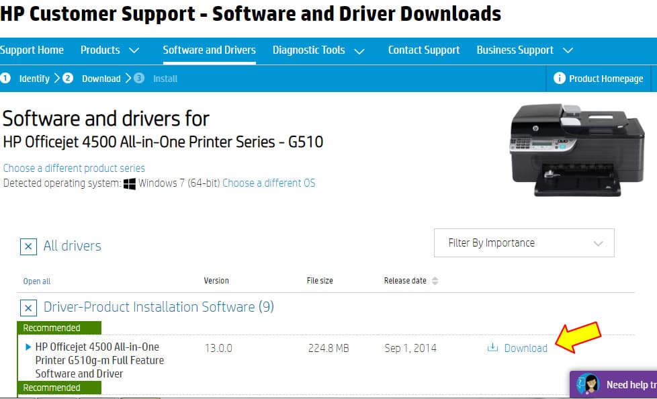The width and height of the screenshot is (657, 399).
Task: Expand the HP Officejet 4500 driver details triangle
Action: [x=28, y=347]
